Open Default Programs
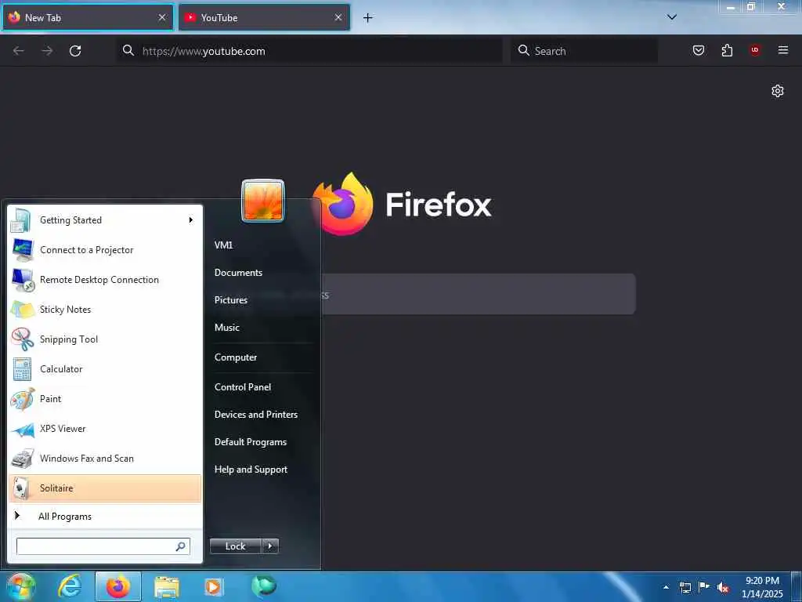This screenshot has width=802, height=602. [250, 442]
